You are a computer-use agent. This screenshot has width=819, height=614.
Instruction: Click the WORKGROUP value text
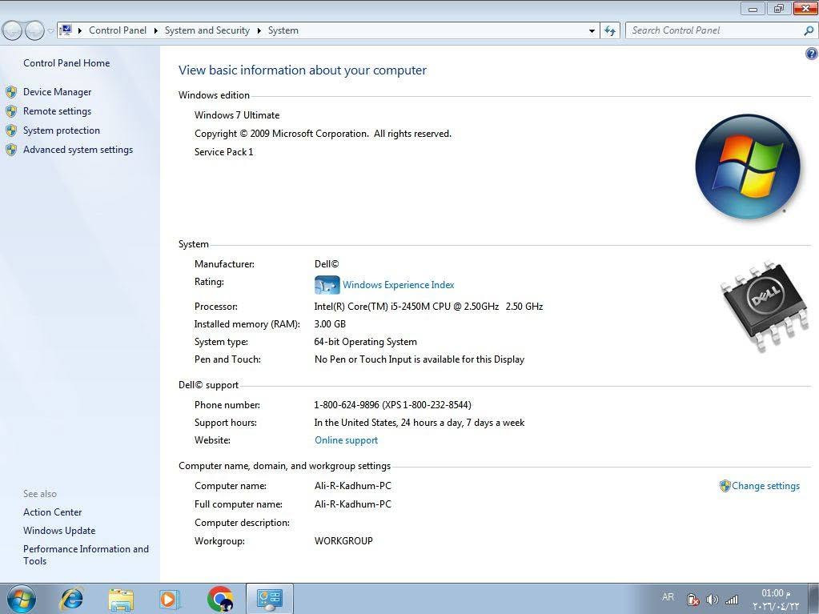343,541
